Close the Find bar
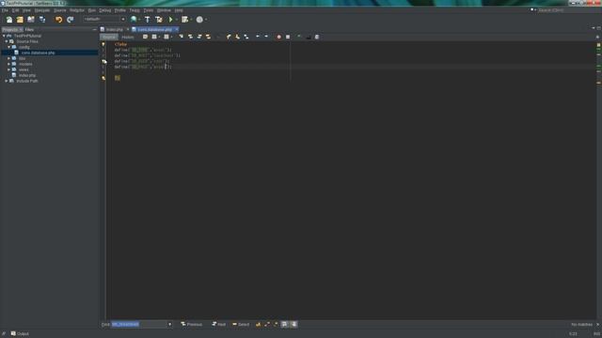602x338 pixels. [x=597, y=325]
